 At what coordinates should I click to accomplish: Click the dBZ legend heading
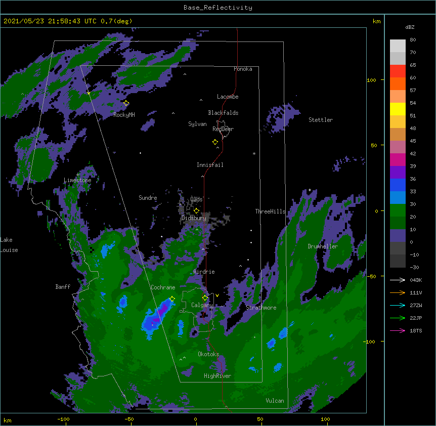click(x=410, y=27)
